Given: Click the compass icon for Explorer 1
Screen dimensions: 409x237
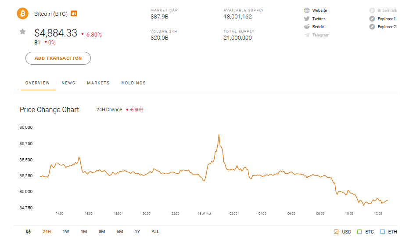Looking at the screenshot, I should pyautogui.click(x=372, y=19).
